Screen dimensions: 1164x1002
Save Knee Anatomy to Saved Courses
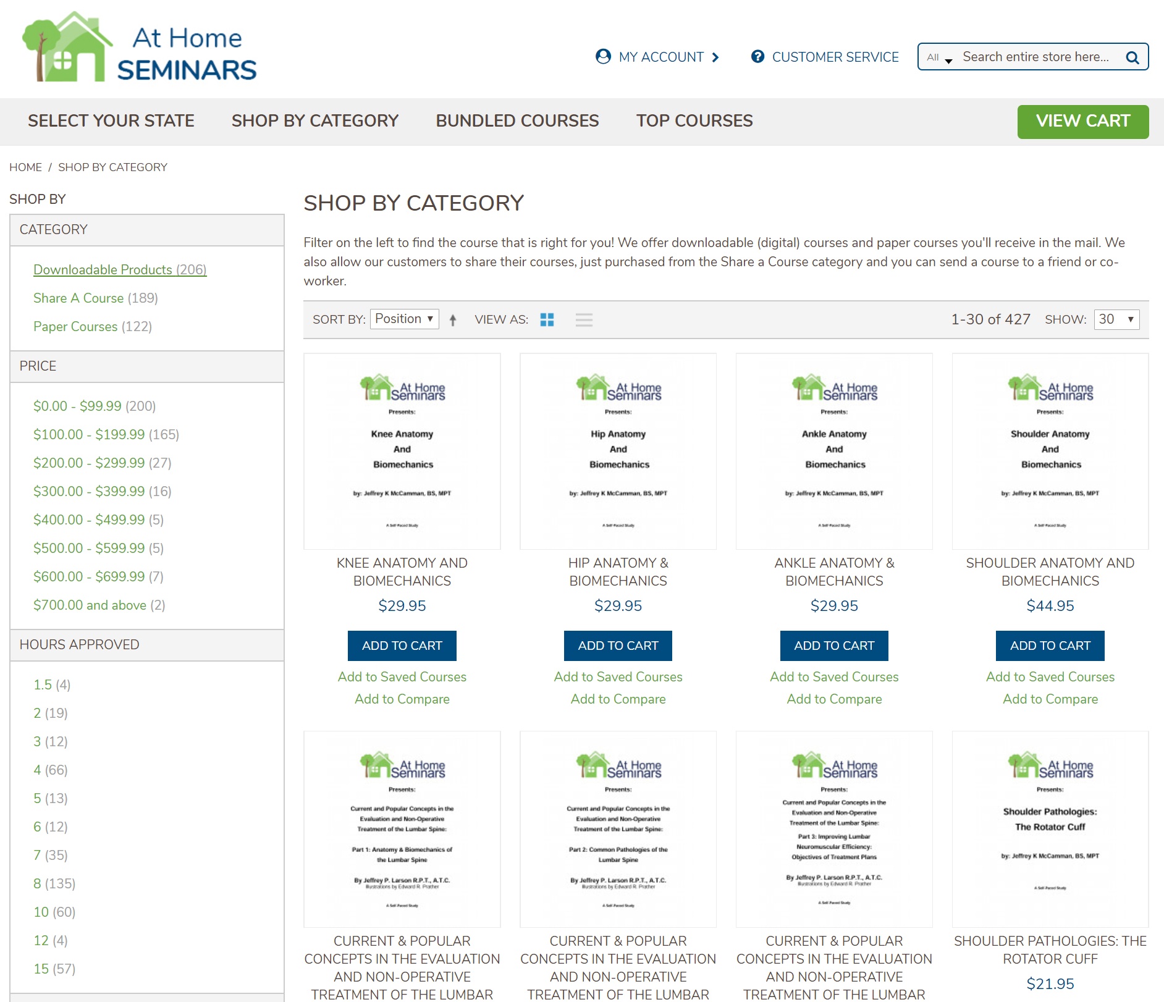point(402,677)
